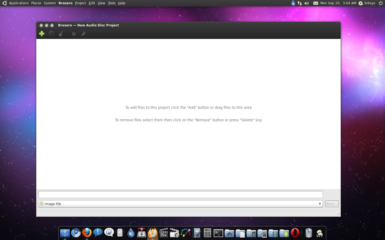This screenshot has width=385, height=240.
Task: Click the disc title input field
Action: (x=180, y=194)
